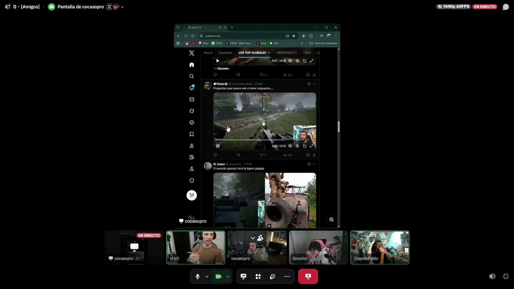This screenshot has width=514, height=289.
Task: Select the cocasopro screen share tile
Action: point(134,247)
